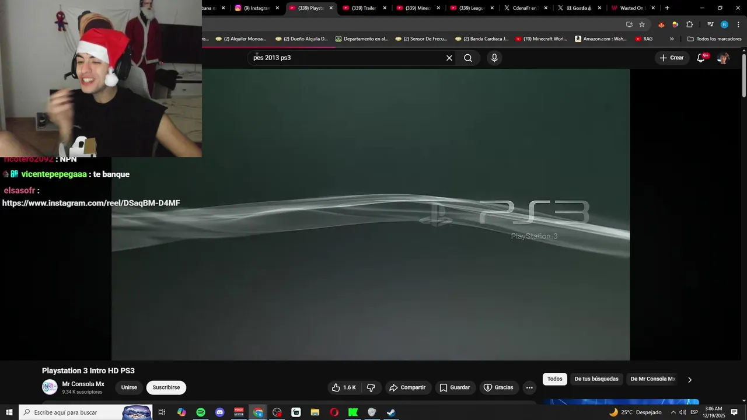This screenshot has width=747, height=420.
Task: Bookmark this page with the star icon
Action: pyautogui.click(x=642, y=24)
